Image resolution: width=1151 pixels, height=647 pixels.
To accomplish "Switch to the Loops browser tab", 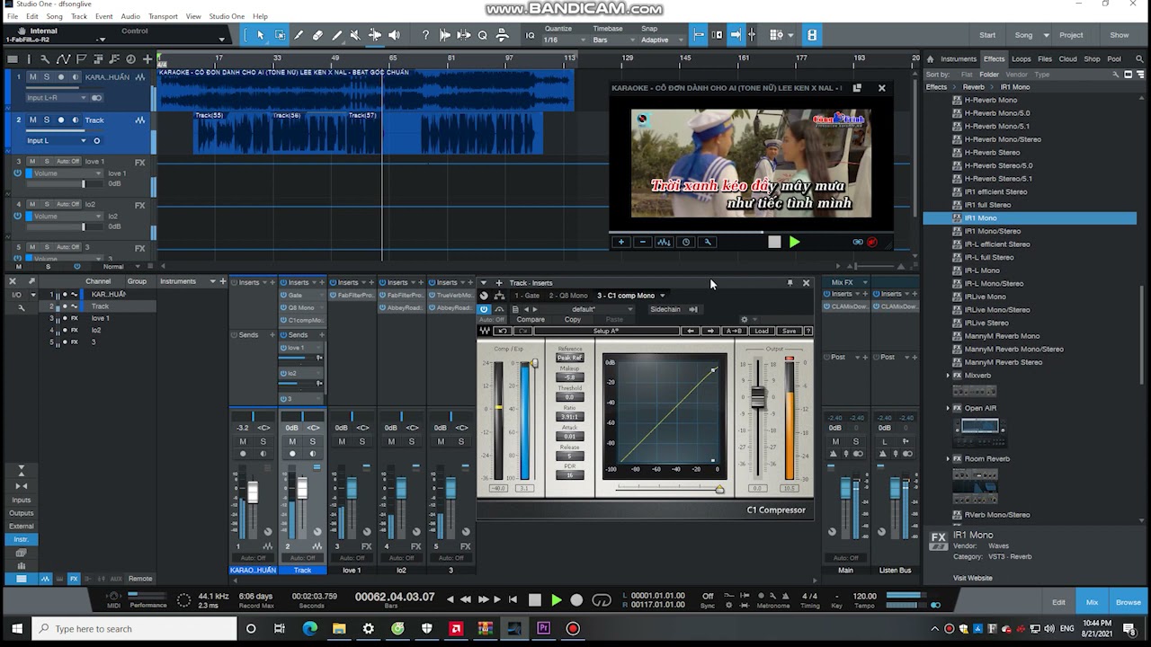I will click(x=1021, y=59).
